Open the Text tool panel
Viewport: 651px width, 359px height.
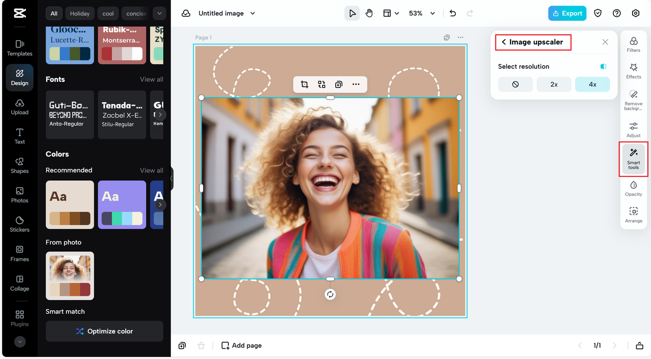click(x=20, y=136)
